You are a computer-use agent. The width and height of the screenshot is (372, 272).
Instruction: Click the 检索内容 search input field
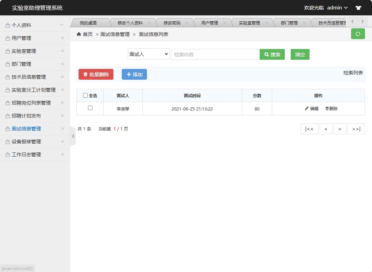coord(214,54)
